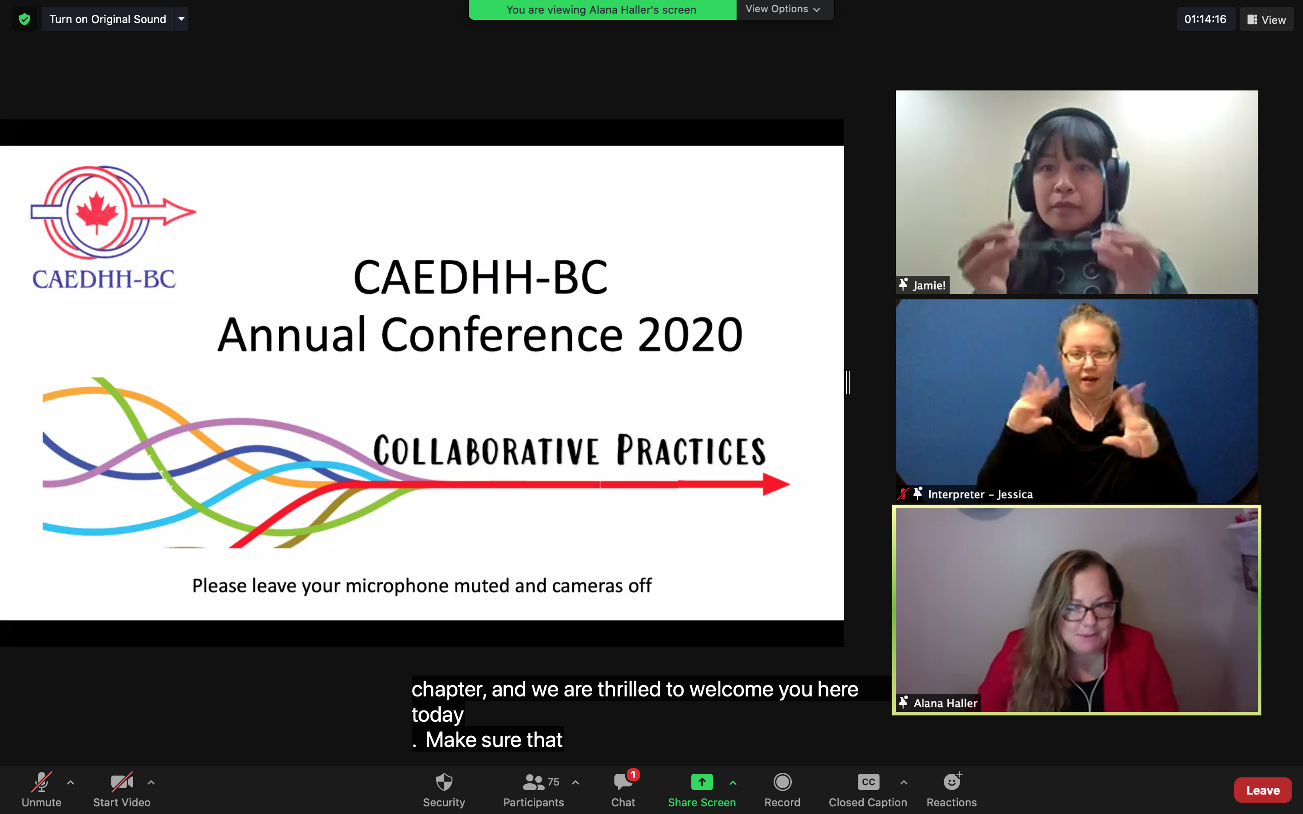The width and height of the screenshot is (1303, 814).
Task: Expand the Participants options caret
Action: pyautogui.click(x=575, y=782)
